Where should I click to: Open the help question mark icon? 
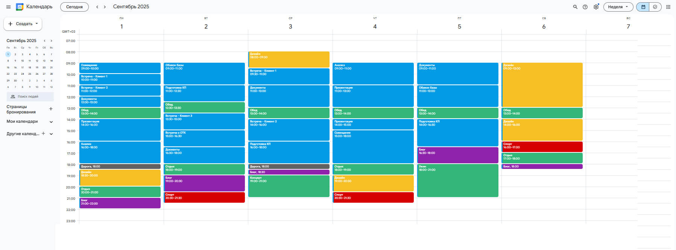coord(585,7)
